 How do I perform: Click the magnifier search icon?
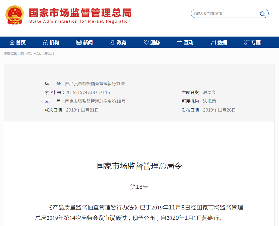click(x=262, y=14)
